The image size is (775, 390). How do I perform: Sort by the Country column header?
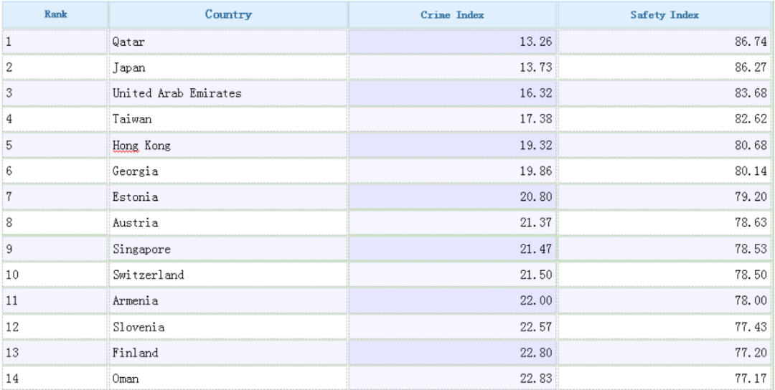pyautogui.click(x=228, y=14)
